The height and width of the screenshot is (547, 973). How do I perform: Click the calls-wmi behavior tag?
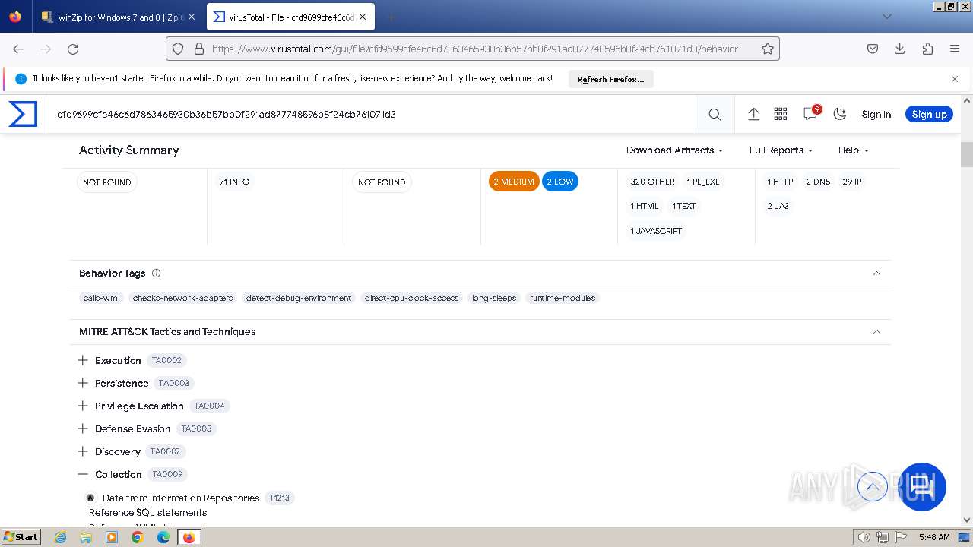coord(102,298)
